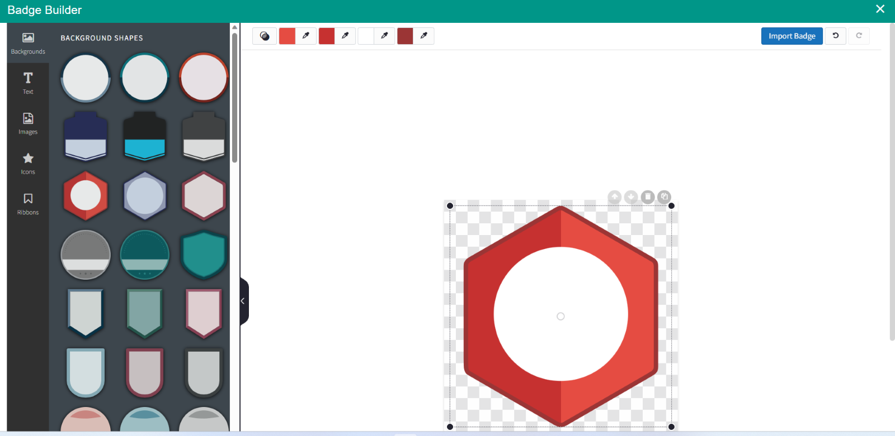Select the lavender hexagon badge shape
The image size is (895, 436).
(x=145, y=196)
